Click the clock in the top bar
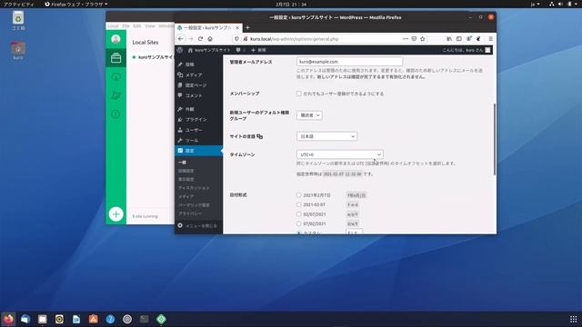582x327 pixels. point(291,4)
